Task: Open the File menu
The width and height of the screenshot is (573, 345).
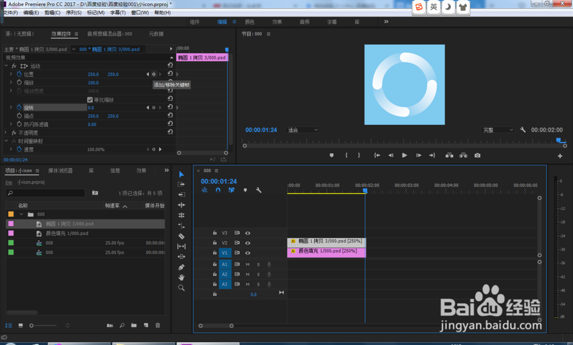Action: coord(10,13)
